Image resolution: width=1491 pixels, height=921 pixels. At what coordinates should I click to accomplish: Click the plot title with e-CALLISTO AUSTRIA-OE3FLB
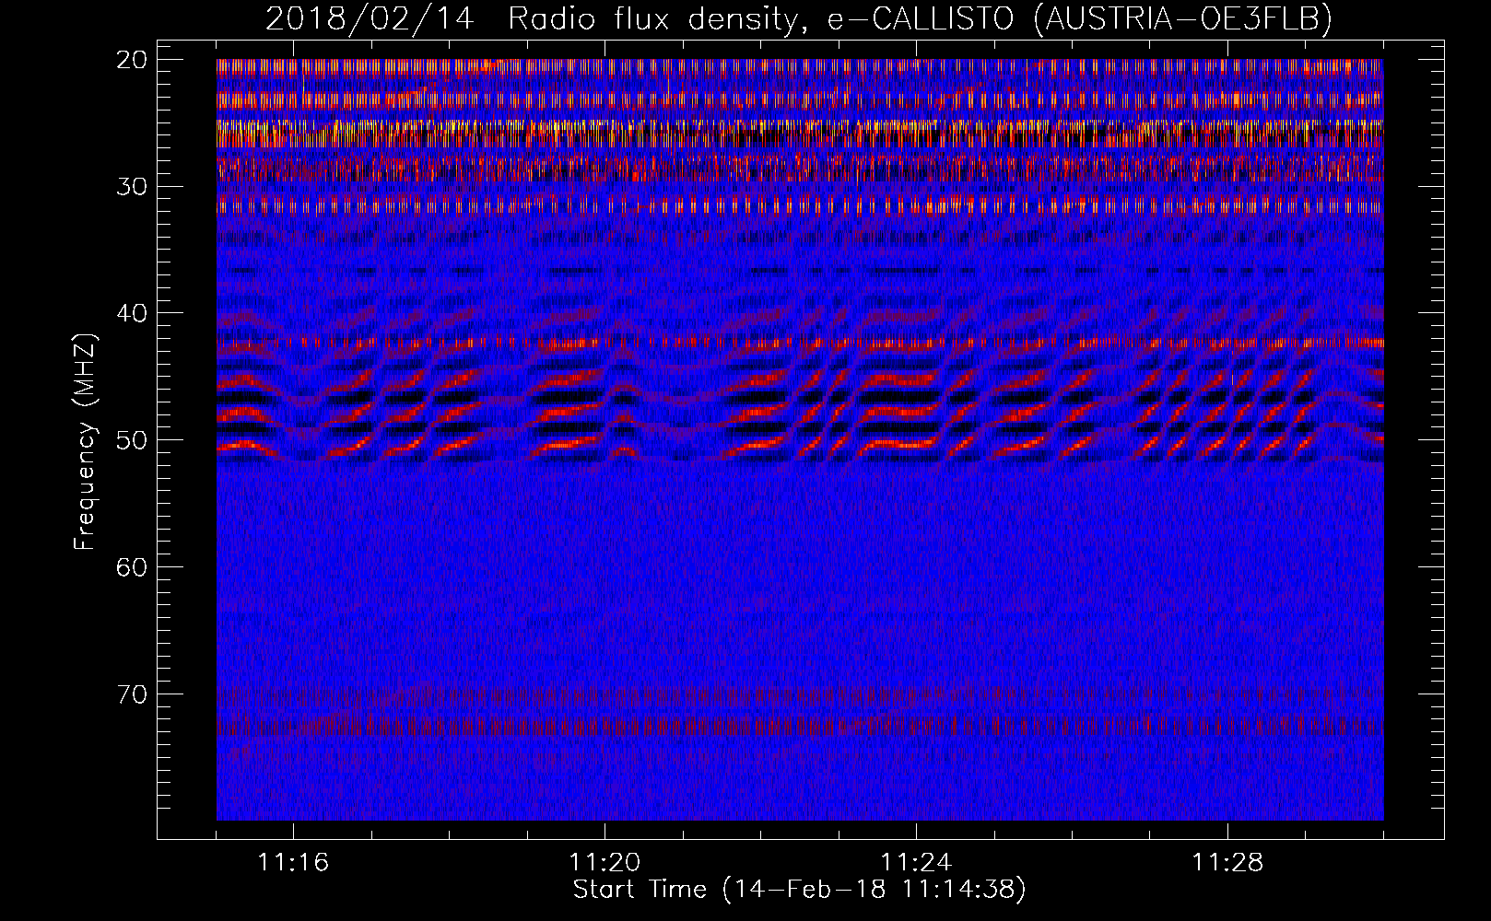click(x=799, y=18)
